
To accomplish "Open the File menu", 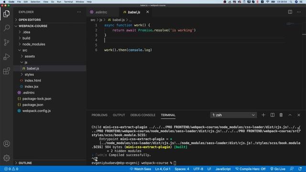I will point(19,2).
